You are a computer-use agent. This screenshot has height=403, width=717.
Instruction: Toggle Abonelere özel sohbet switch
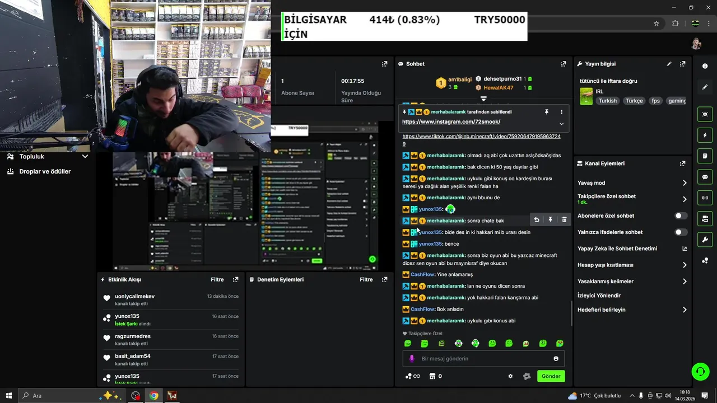681,215
